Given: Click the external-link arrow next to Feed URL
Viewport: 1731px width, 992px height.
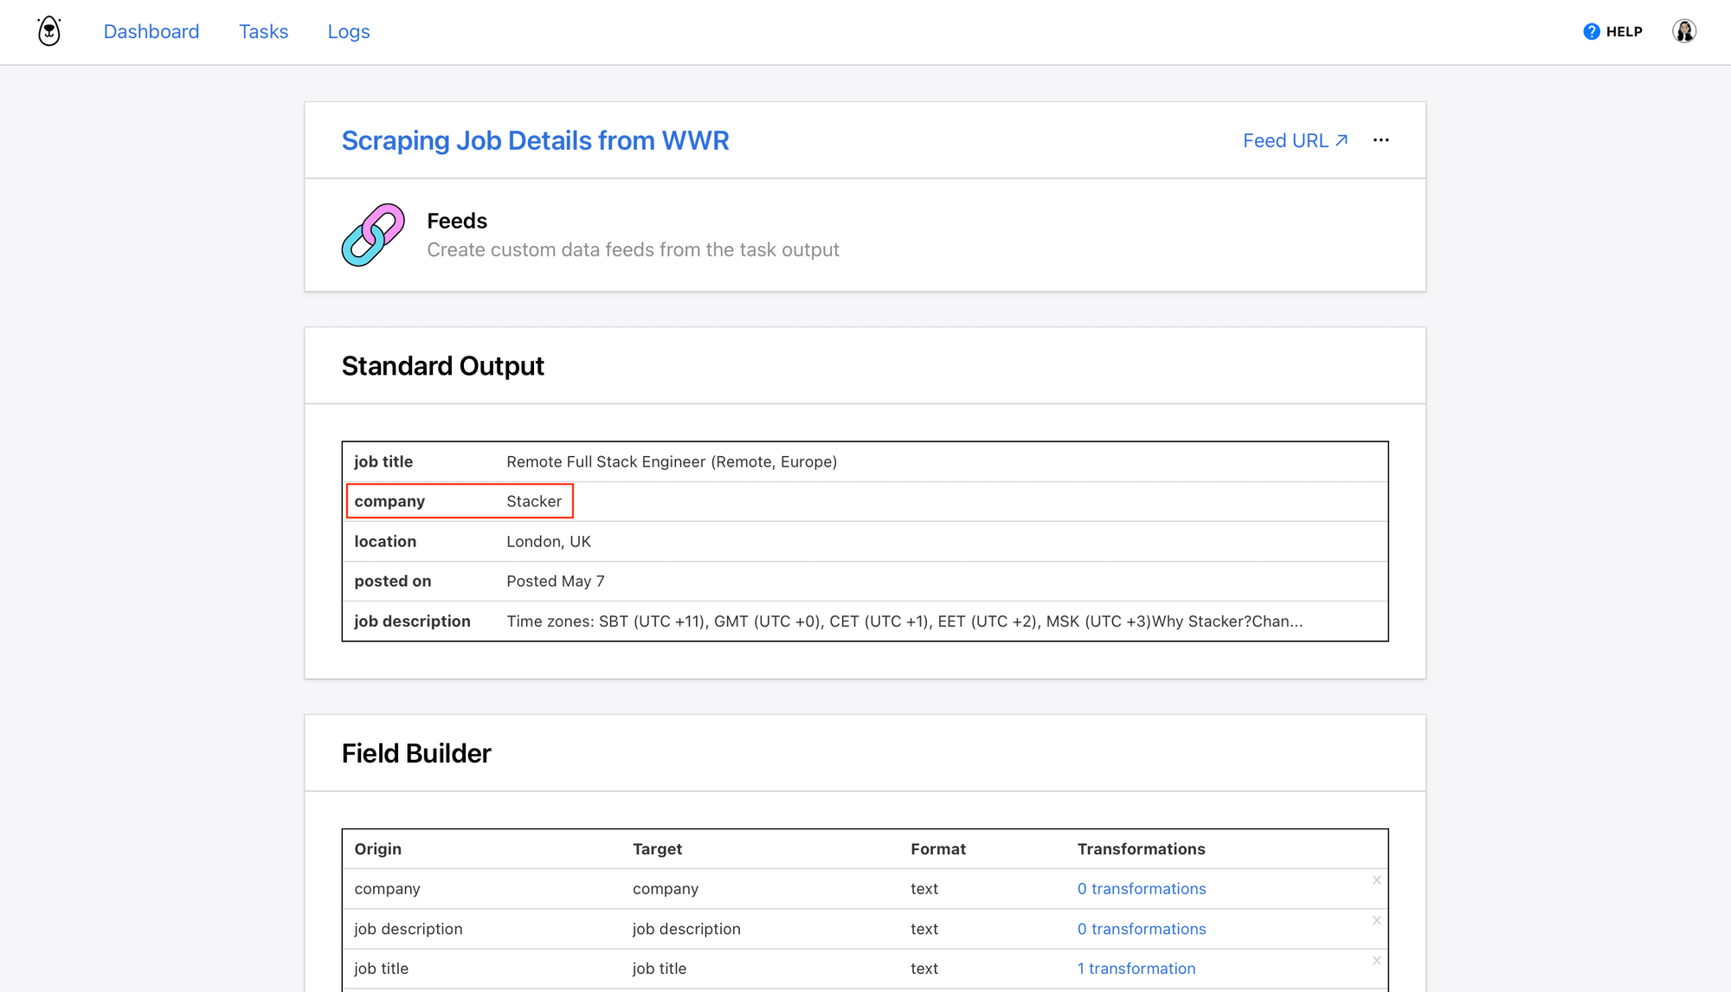Looking at the screenshot, I should [x=1341, y=139].
